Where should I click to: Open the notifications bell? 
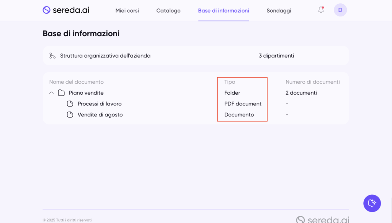pyautogui.click(x=321, y=10)
